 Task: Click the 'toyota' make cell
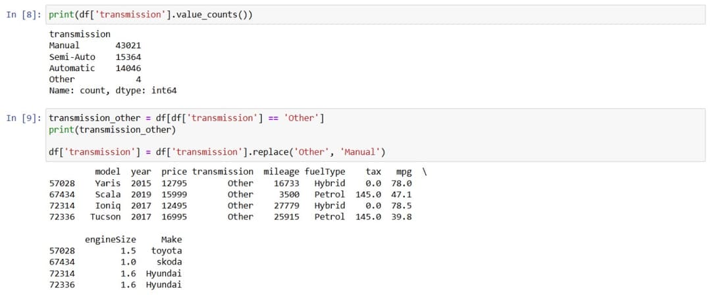[167, 250]
